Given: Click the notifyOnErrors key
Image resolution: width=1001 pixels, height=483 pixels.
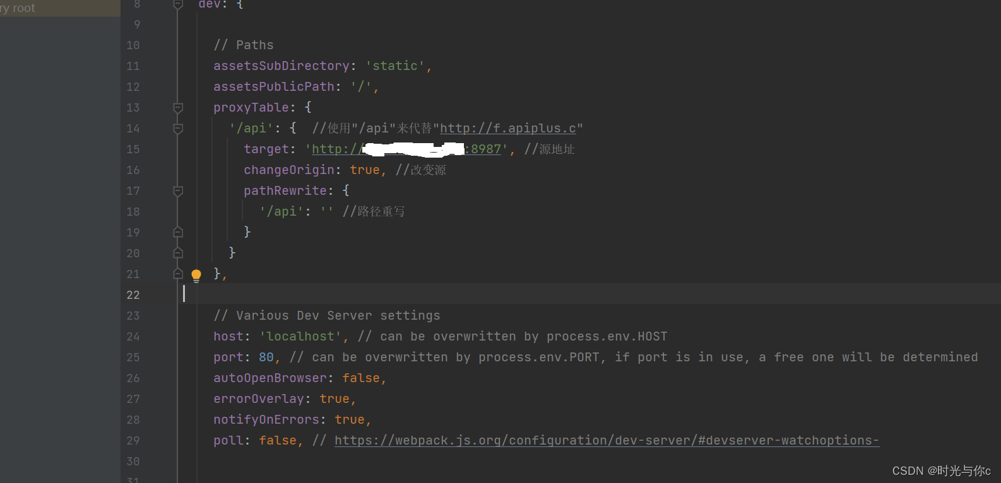Looking at the screenshot, I should pyautogui.click(x=266, y=420).
